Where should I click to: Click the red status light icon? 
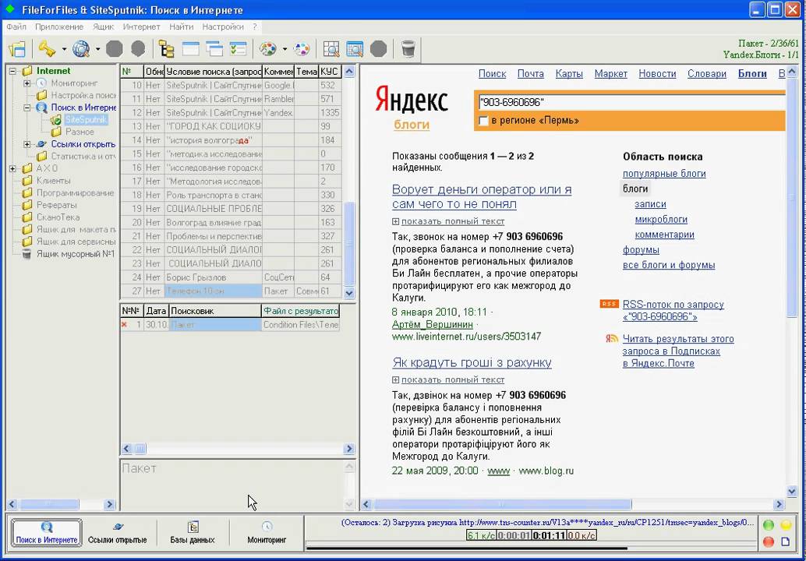click(769, 542)
